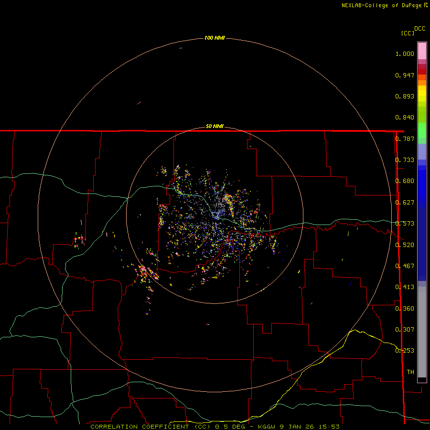The image size is (430, 430).
Task: Click the DCC legend title
Action: [x=419, y=29]
